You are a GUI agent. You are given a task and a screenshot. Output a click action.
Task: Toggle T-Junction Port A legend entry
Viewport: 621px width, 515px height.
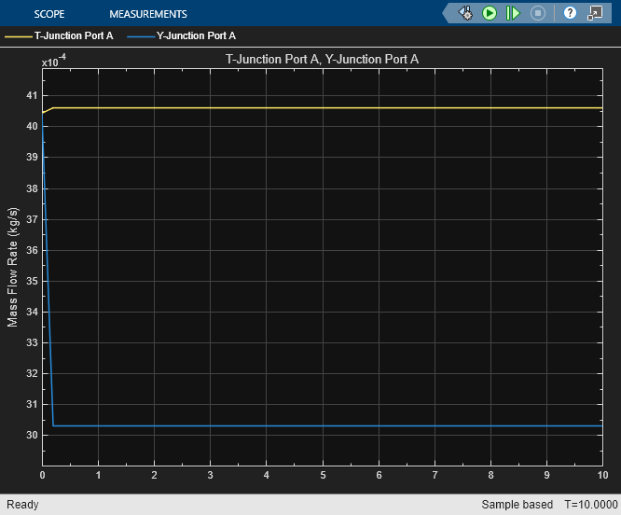pos(73,35)
